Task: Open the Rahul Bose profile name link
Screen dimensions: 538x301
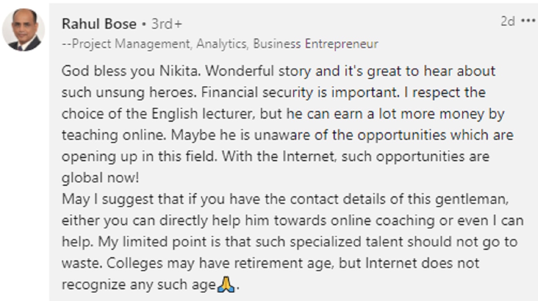Action: tap(99, 24)
